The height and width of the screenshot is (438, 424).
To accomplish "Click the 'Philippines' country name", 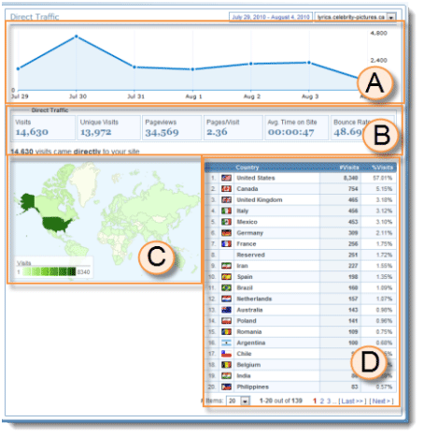I will 252,387.
